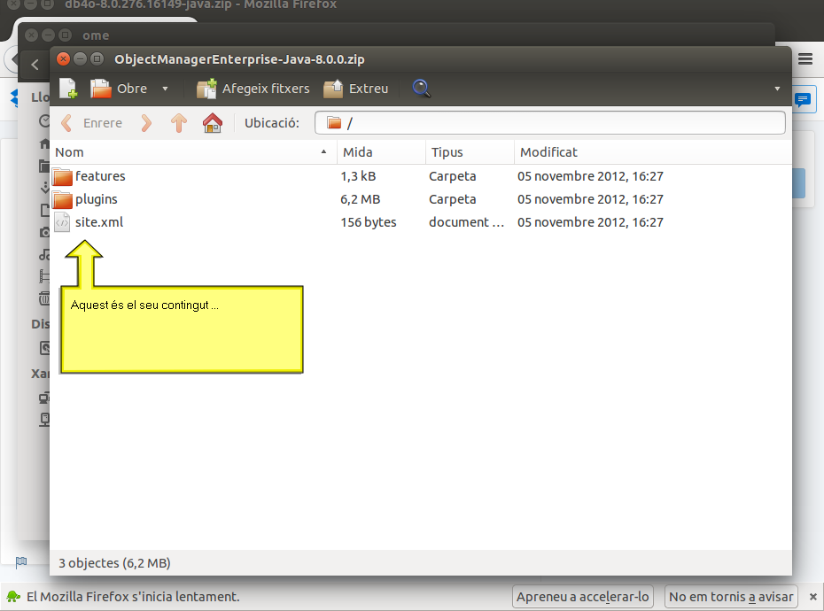Expand the Obre recent files dropdown arrow
The width and height of the screenshot is (824, 611).
165,89
